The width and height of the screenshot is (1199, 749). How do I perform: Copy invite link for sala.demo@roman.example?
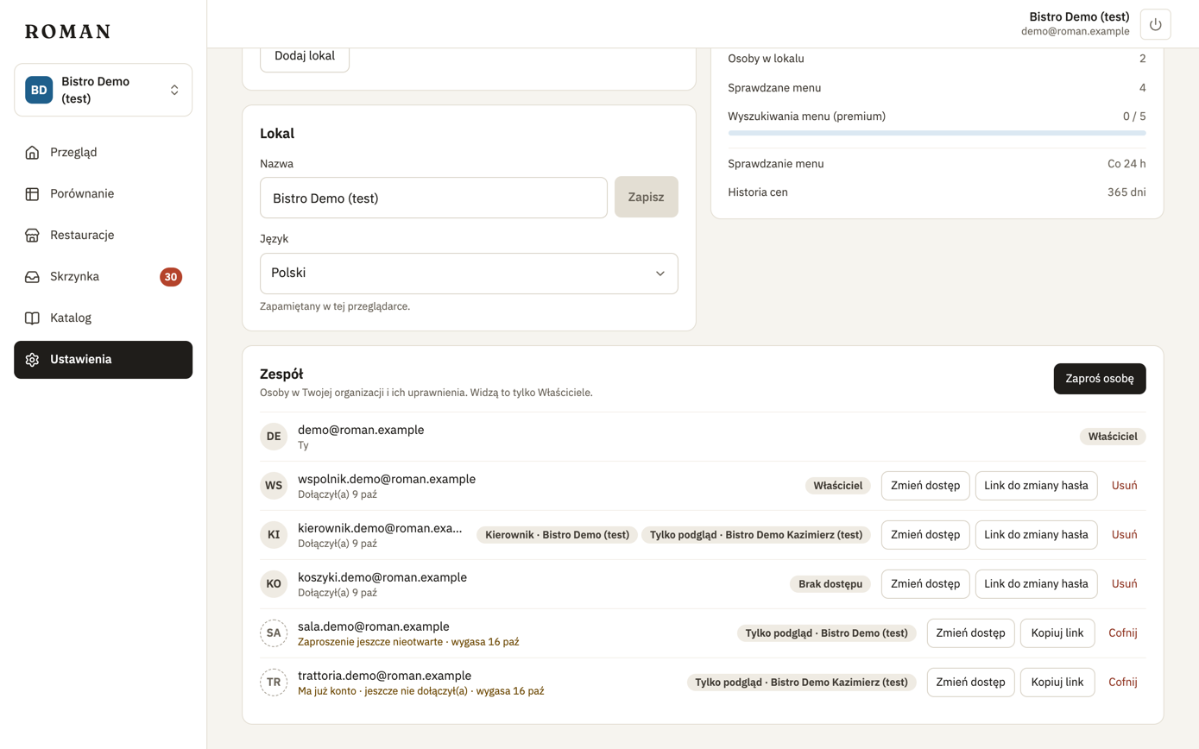[1057, 633]
